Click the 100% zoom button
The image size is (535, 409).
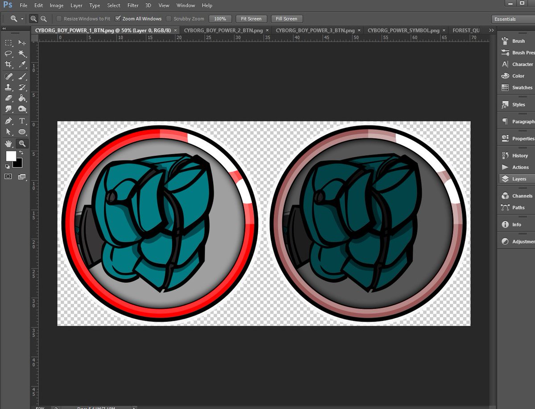coord(220,19)
